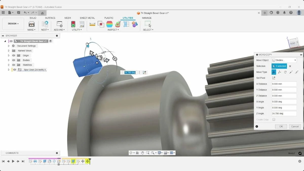Viewport: 304px width, 171px height.
Task: Expand the Bodies folder node
Action: pos(9,60)
